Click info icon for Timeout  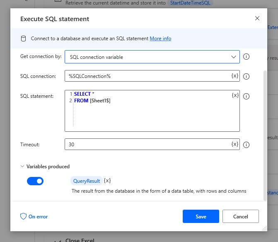pyautogui.click(x=246, y=145)
